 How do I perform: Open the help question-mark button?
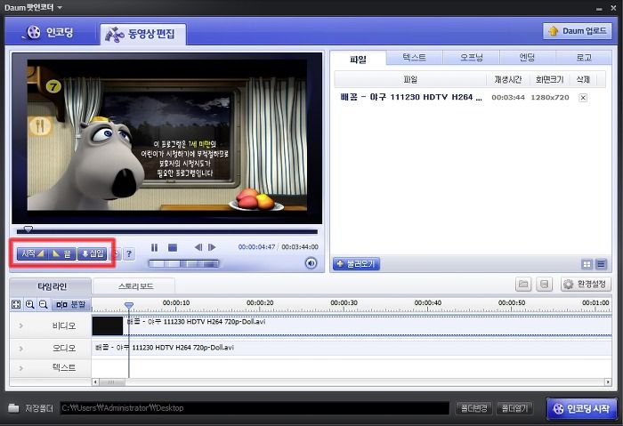click(129, 253)
